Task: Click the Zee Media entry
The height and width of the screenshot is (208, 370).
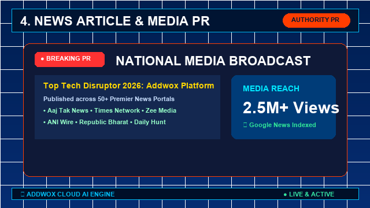Action: point(161,110)
